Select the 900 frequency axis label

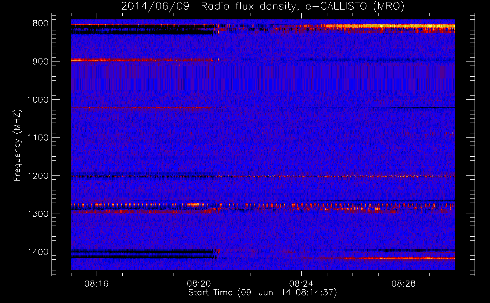pyautogui.click(x=41, y=62)
